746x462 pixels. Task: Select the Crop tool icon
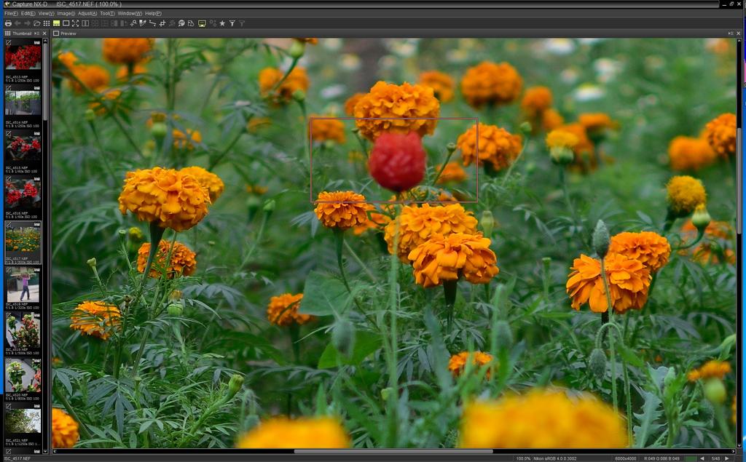162,23
